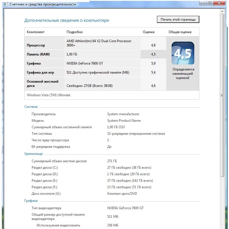Click the 'Производитель' label
The height and width of the screenshot is (229, 229).
click(x=43, y=114)
